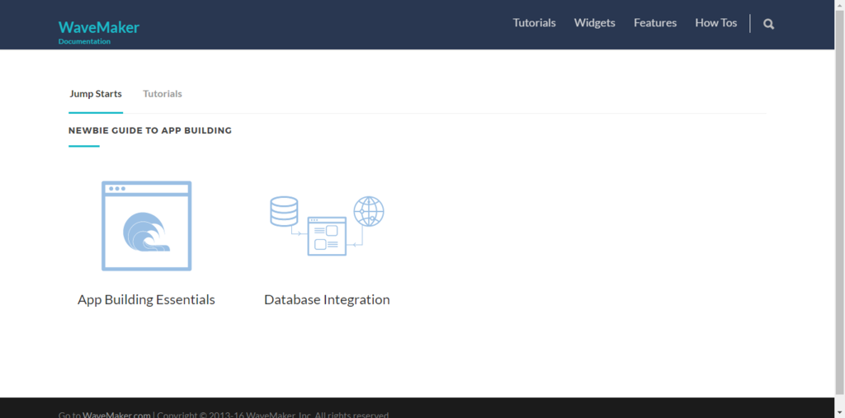Click the vertical page scrollbar
The width and height of the screenshot is (845, 418).
point(839,202)
